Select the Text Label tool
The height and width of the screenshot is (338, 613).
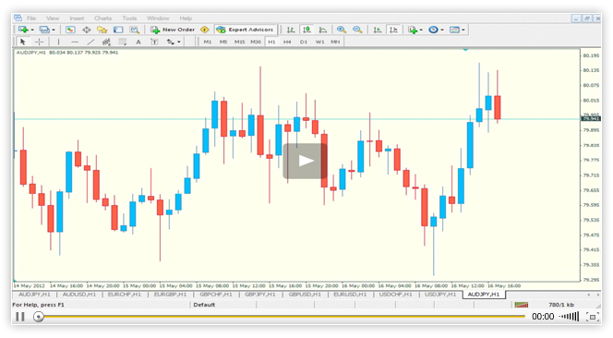coord(154,42)
